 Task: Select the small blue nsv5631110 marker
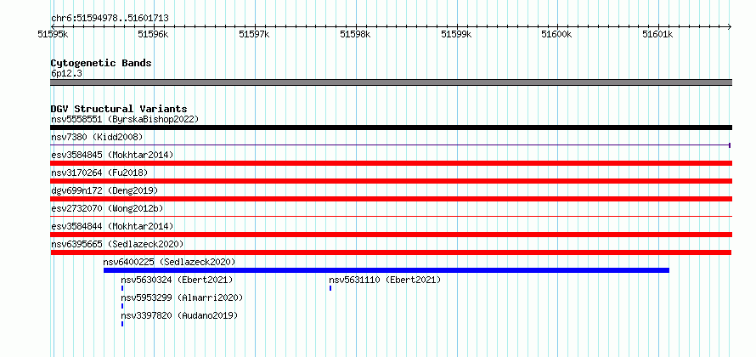[x=330, y=288]
